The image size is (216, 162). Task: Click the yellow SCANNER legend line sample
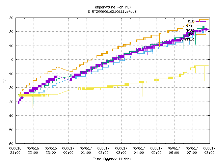coord(201,39)
